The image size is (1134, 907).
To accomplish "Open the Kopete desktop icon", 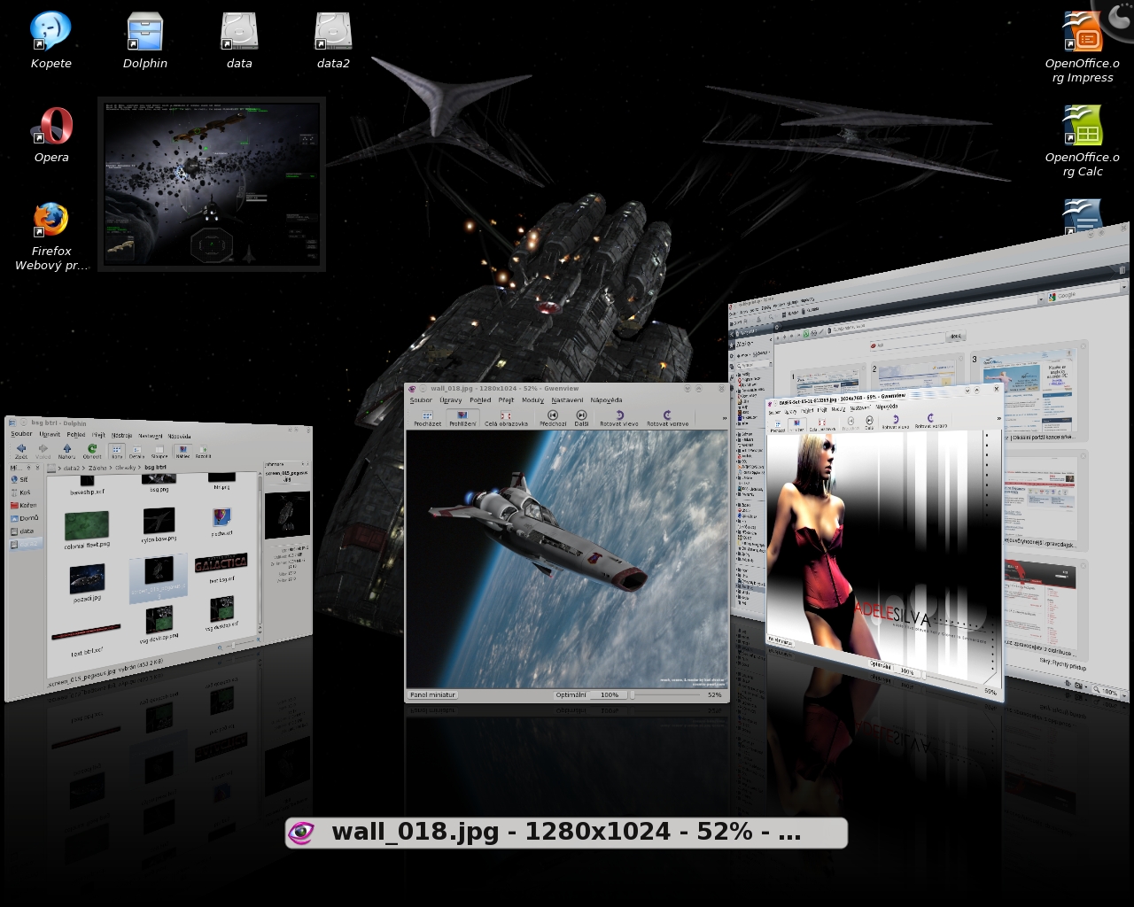I will click(50, 40).
